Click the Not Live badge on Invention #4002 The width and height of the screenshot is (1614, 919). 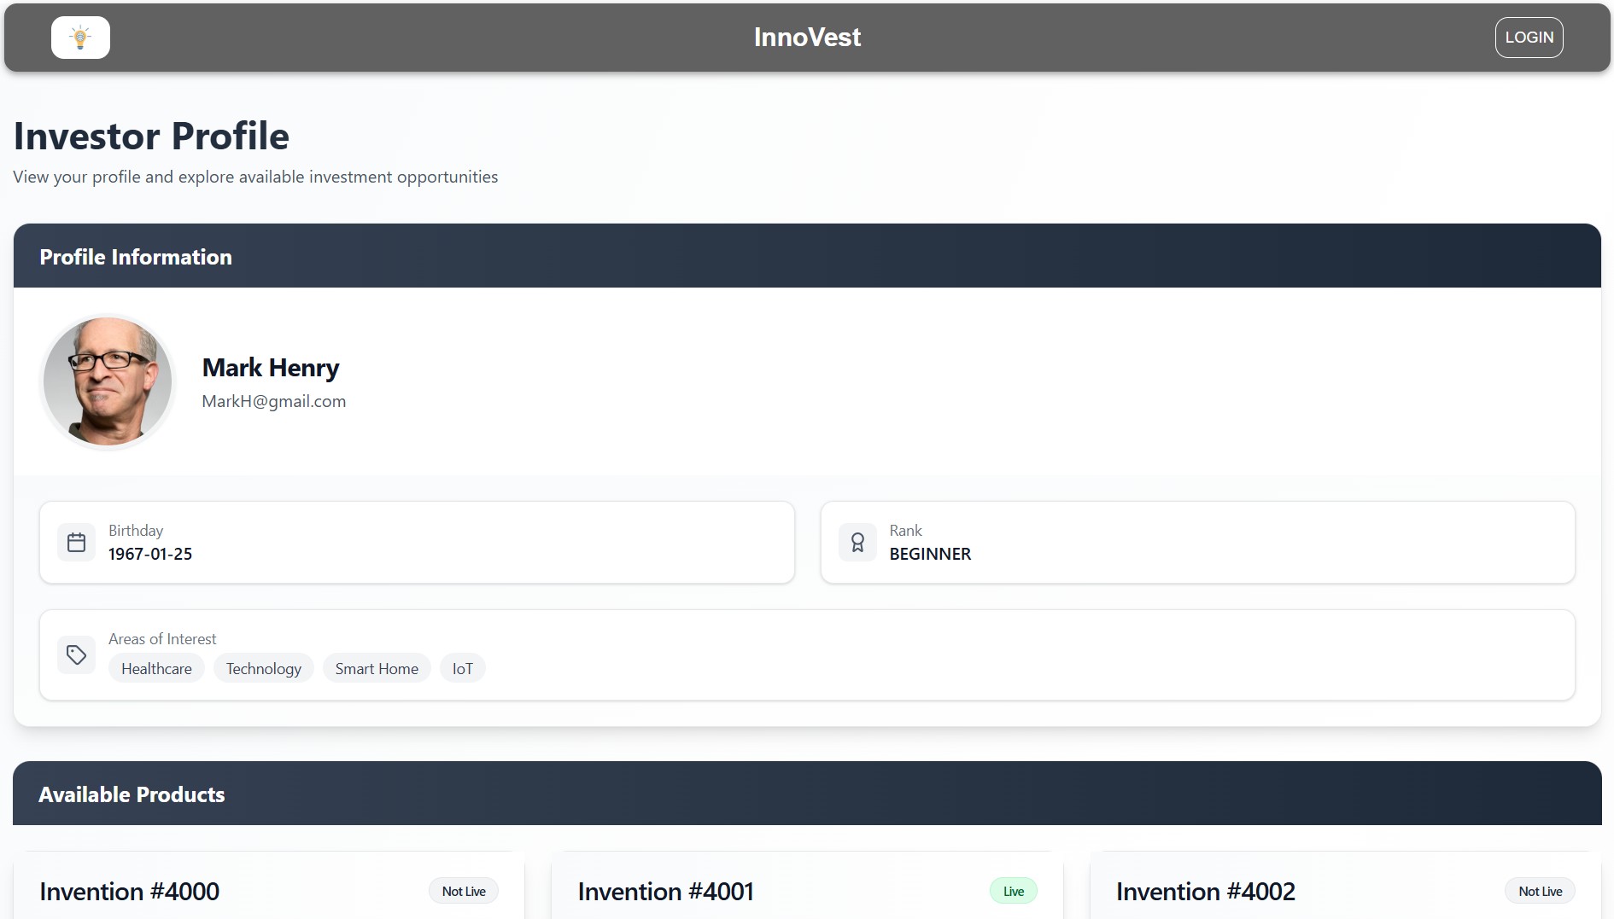pyautogui.click(x=1540, y=891)
